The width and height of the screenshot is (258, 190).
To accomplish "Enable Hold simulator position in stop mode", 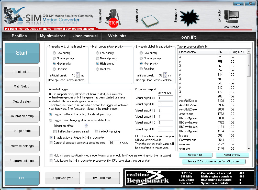I will [51, 155].
